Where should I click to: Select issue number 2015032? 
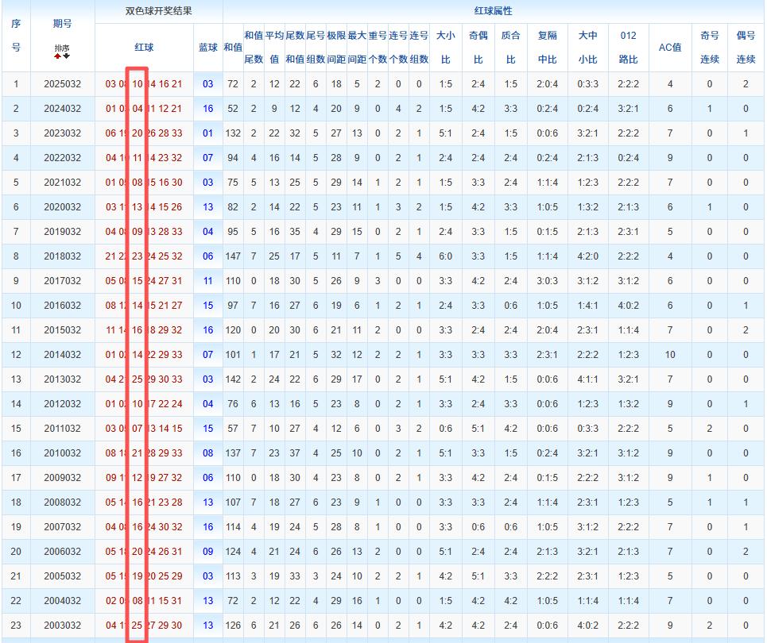point(63,329)
